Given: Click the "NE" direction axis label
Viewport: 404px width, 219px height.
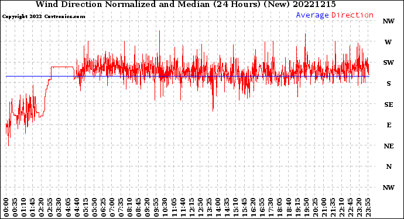Looking at the screenshot, I should click(x=389, y=146).
